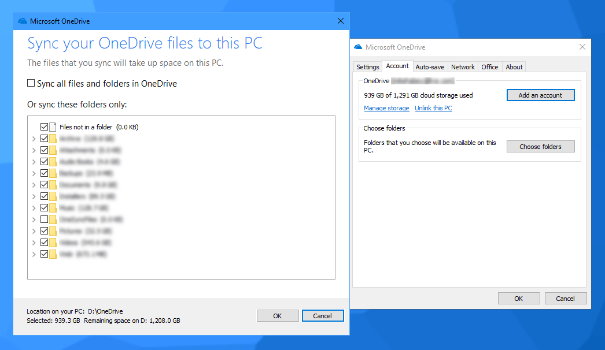Close the OneDrive settings window
Image resolution: width=605 pixels, height=350 pixels.
point(582,47)
